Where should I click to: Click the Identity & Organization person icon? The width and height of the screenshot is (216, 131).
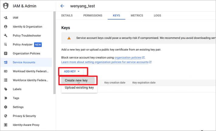(x=6, y=26)
